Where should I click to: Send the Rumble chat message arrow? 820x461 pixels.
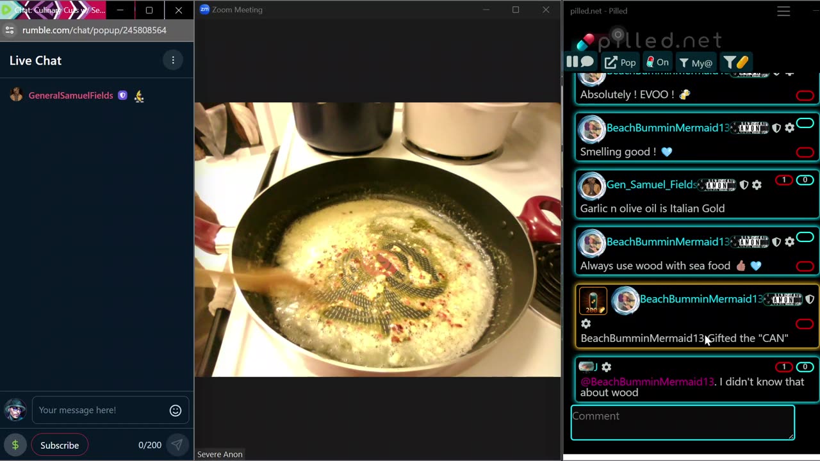point(177,445)
